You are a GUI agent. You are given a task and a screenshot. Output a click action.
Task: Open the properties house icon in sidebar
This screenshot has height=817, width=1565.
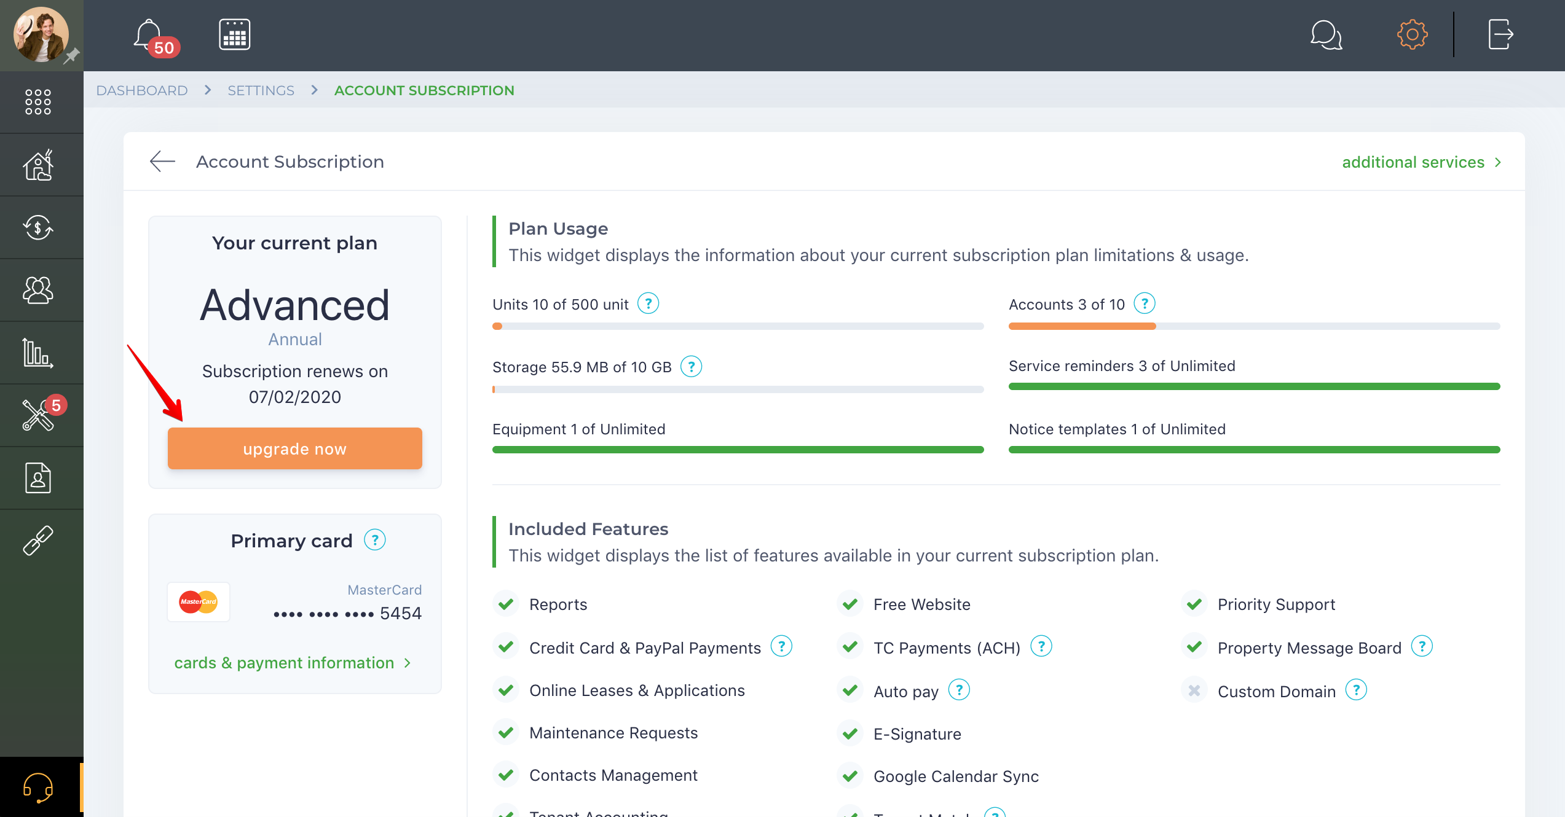38,165
